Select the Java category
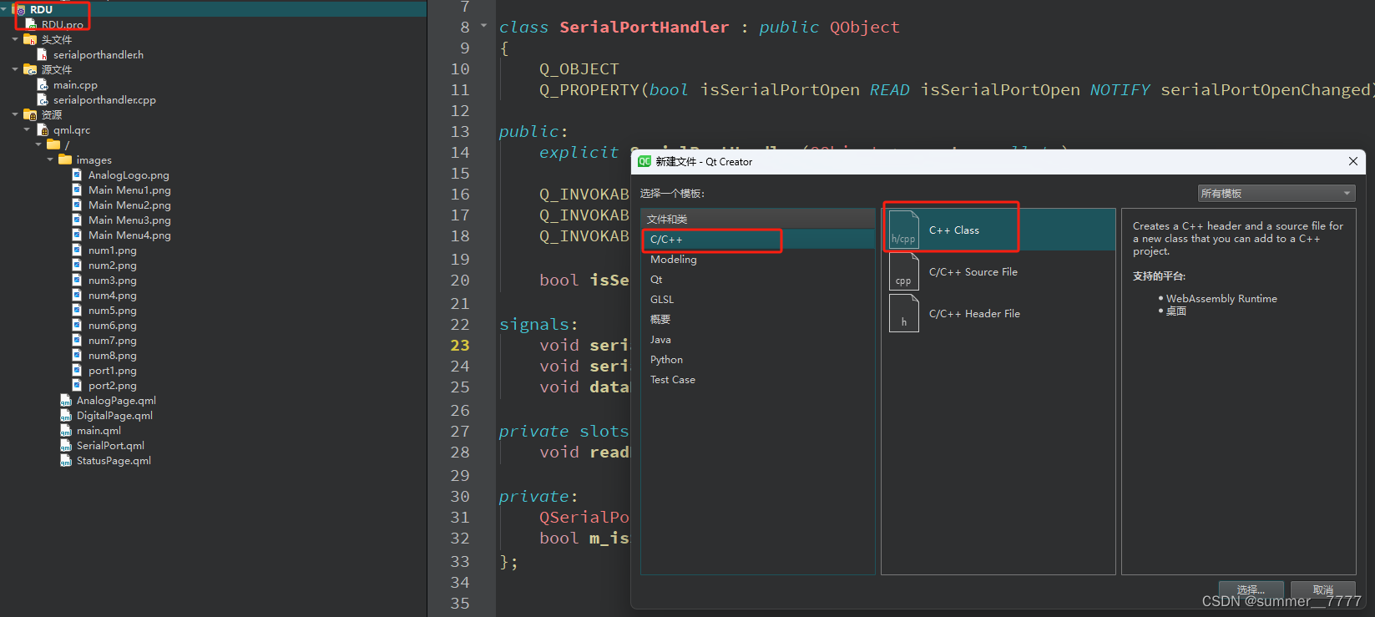The height and width of the screenshot is (617, 1375). 758,340
